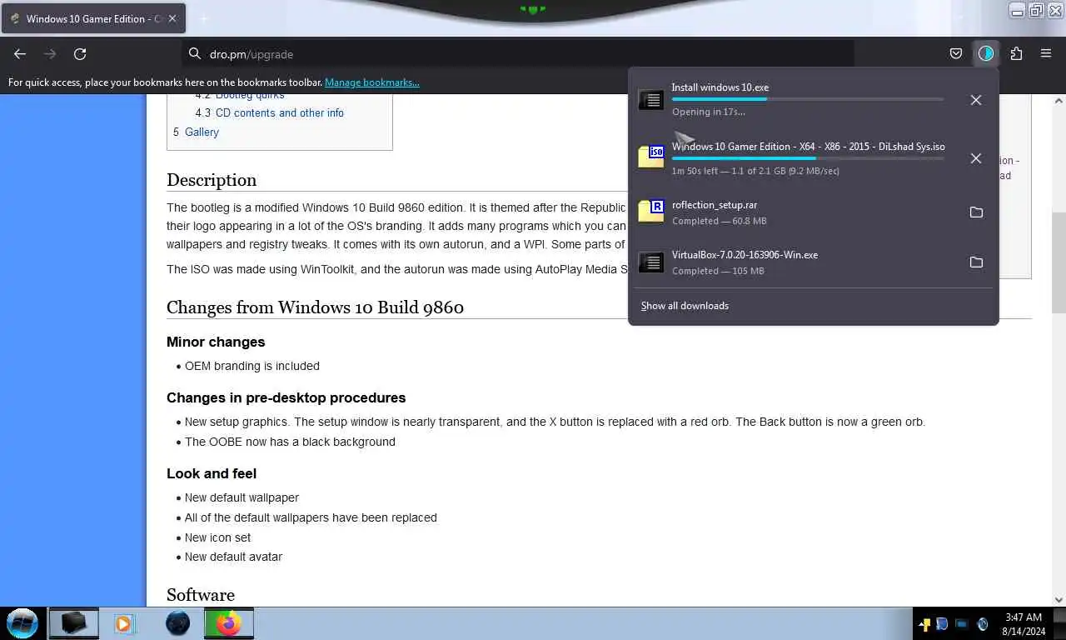1066x640 pixels.
Task: Open the clock showing 3:47 AM
Action: coord(1024,624)
